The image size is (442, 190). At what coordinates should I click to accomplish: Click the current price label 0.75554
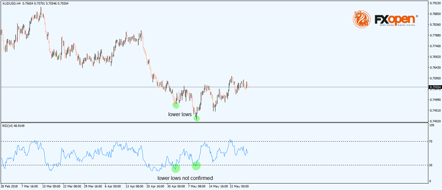[x=435, y=87]
